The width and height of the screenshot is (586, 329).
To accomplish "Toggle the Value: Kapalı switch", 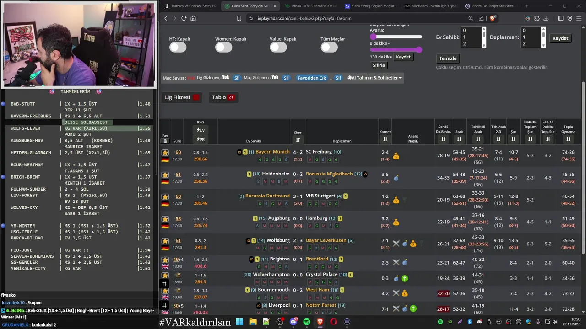I will (278, 47).
